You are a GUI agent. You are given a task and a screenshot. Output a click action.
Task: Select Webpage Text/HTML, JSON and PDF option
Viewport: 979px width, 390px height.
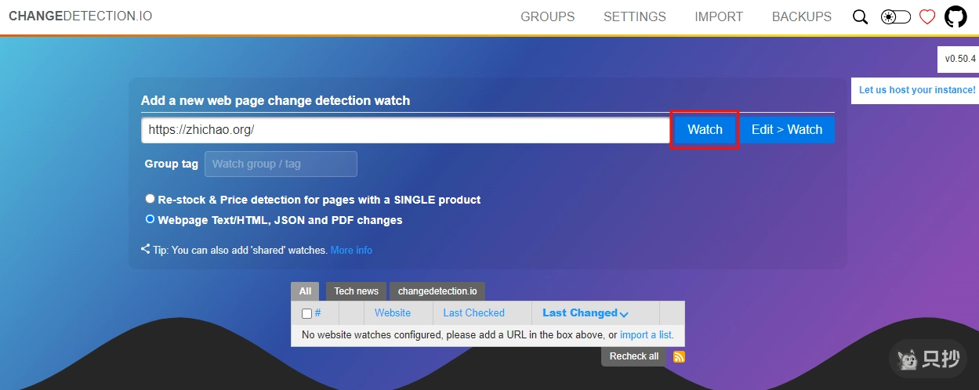click(150, 219)
